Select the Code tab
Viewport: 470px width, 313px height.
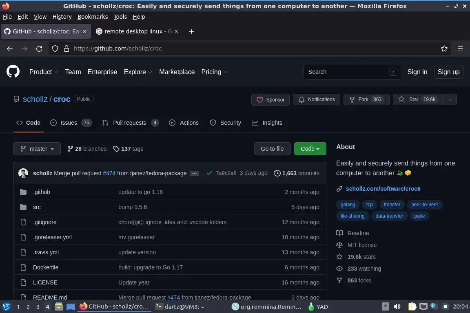click(29, 123)
